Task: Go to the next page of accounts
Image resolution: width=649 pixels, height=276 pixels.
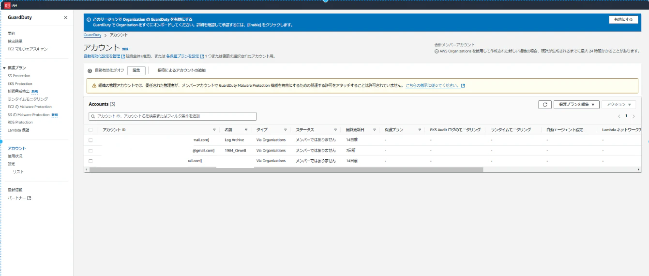Action: 634,116
